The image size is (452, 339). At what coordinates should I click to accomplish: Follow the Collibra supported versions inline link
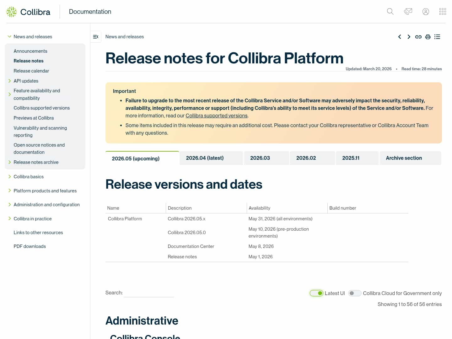[x=217, y=116]
